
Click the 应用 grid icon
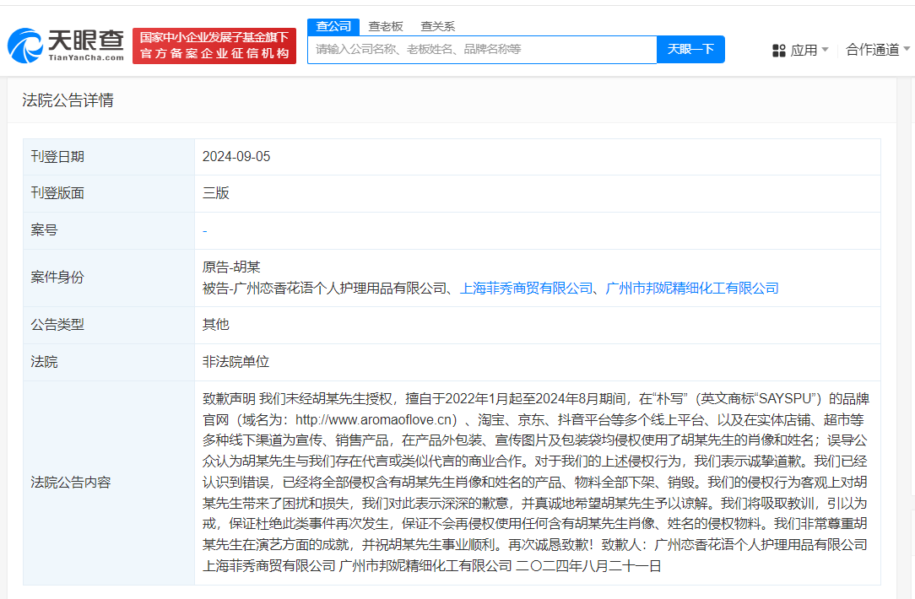point(778,50)
